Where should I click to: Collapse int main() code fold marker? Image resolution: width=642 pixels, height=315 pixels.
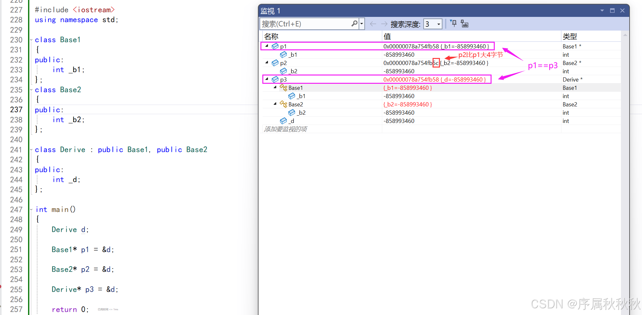(x=31, y=210)
